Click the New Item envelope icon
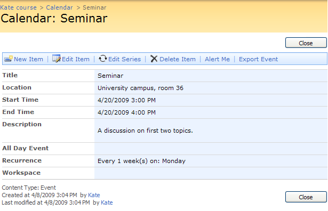The height and width of the screenshot is (211, 328). [x=9, y=59]
